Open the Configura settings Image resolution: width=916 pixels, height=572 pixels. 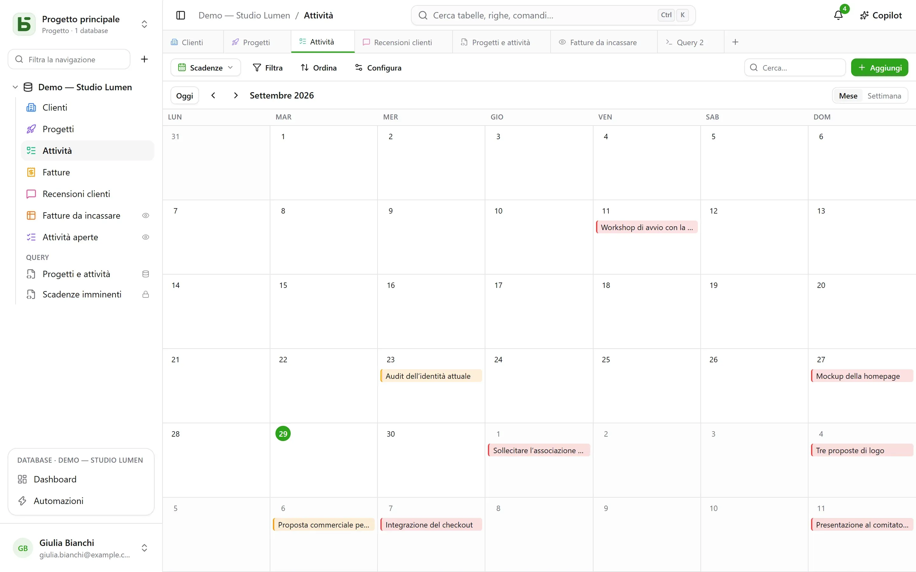378,68
